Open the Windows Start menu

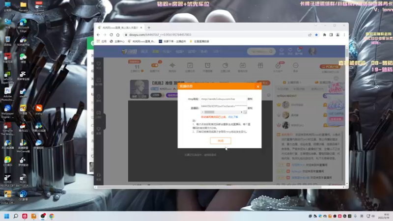7,216
